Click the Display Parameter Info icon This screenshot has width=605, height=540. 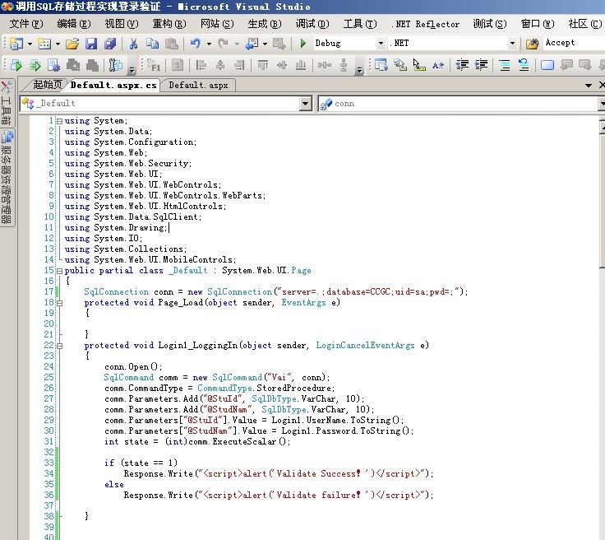click(x=400, y=65)
